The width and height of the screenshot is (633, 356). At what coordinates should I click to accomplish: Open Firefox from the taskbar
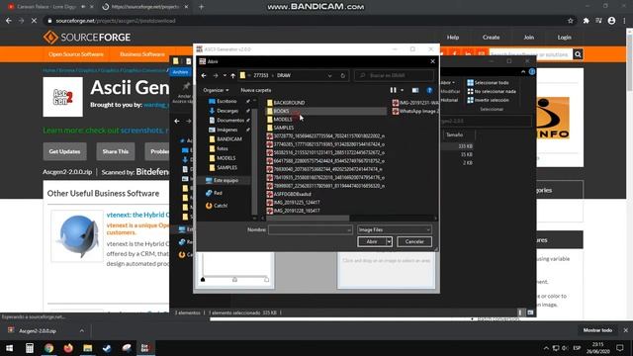tap(68, 348)
